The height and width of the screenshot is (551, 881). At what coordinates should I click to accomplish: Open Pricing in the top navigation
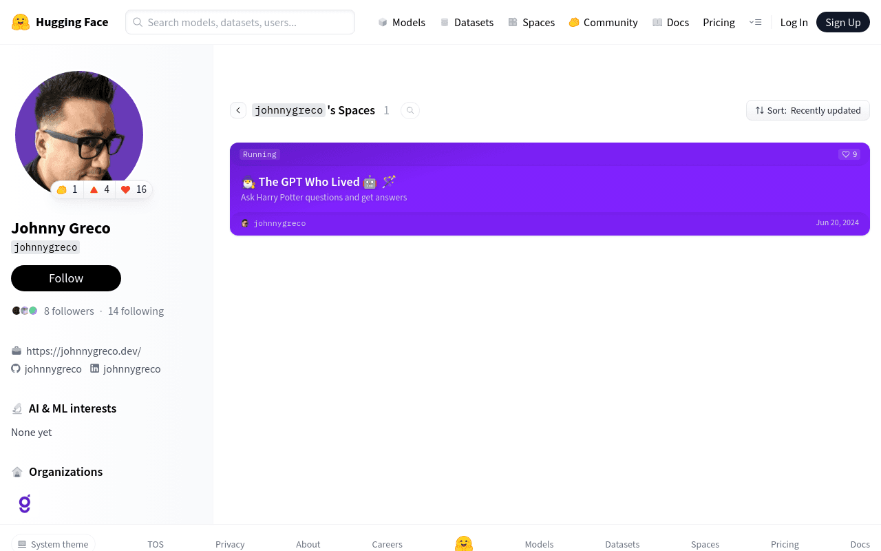pyautogui.click(x=719, y=22)
